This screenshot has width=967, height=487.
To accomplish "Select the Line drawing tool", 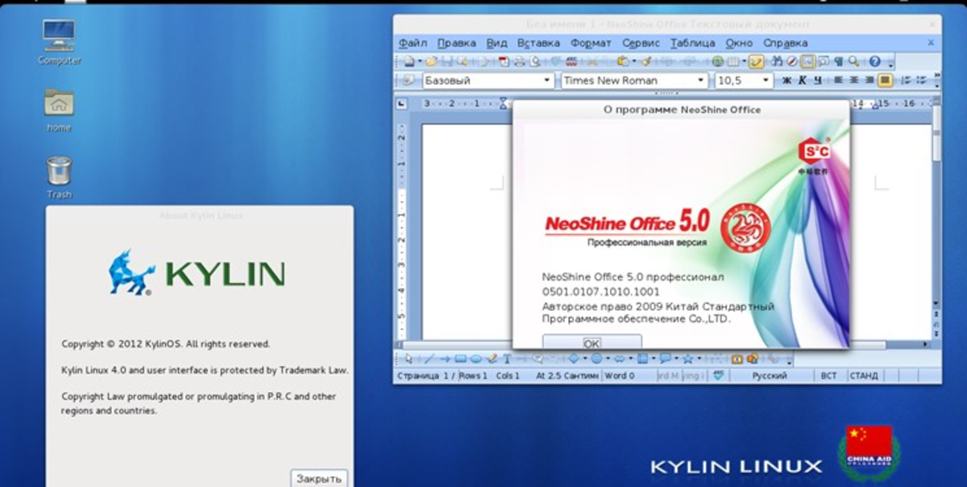I will [x=428, y=359].
